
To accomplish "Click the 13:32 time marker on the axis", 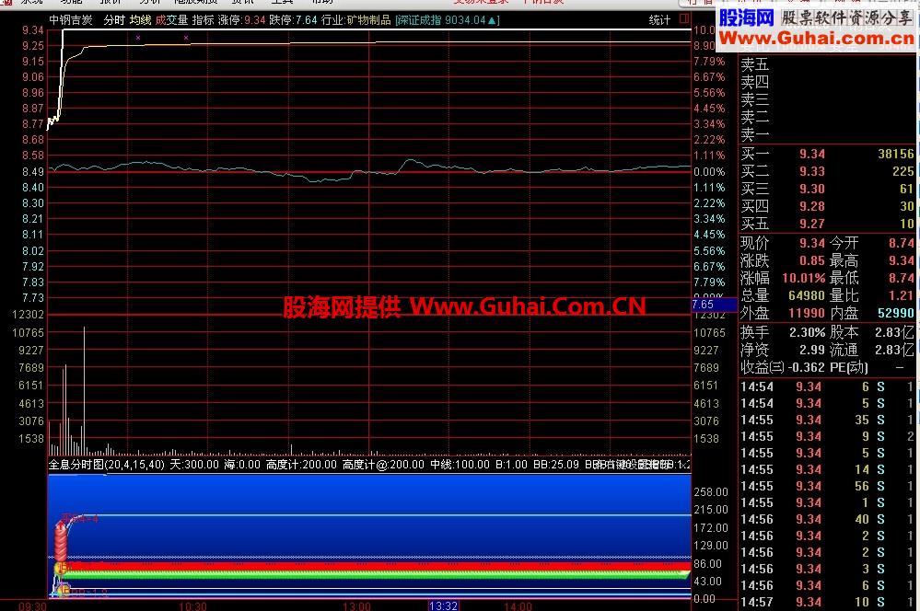I will tap(443, 605).
